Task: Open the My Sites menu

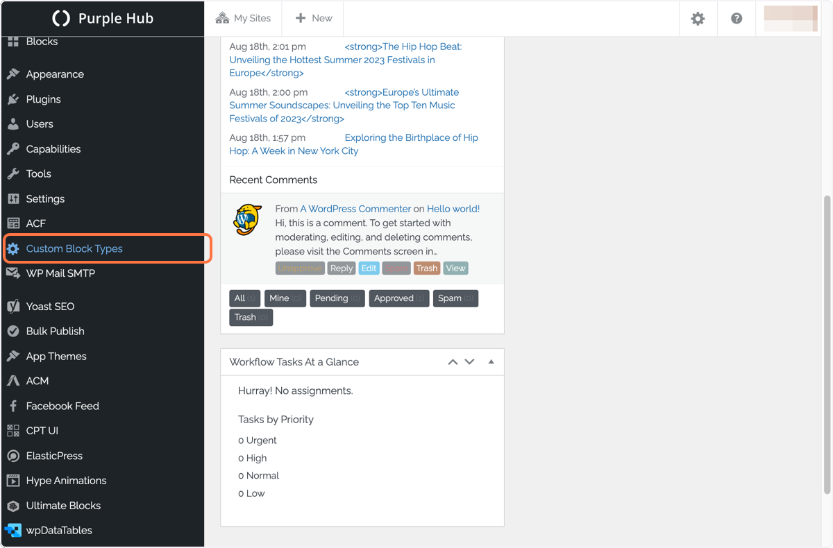Action: (x=243, y=18)
